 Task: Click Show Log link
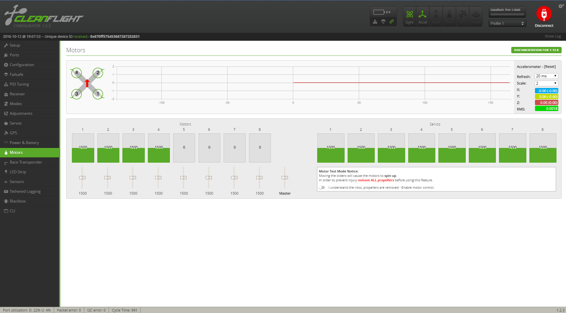553,36
